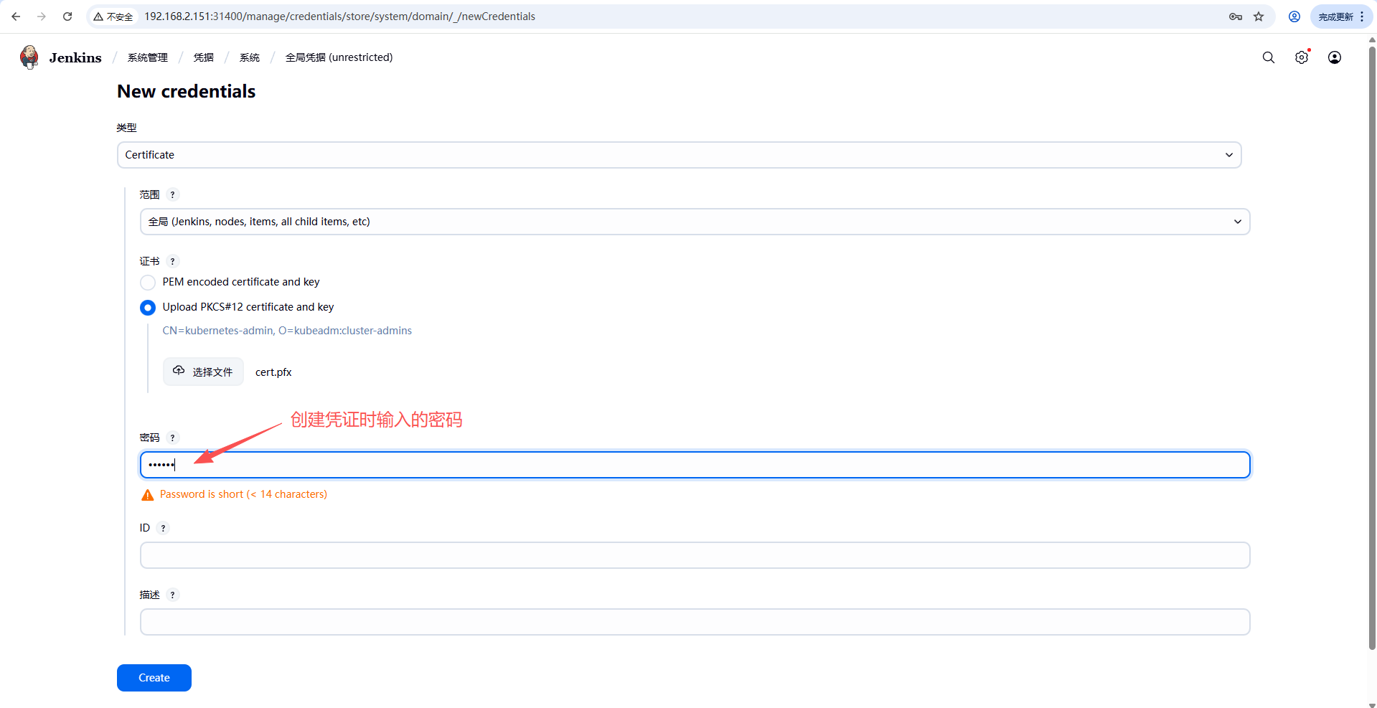Click into the 描述 description field
The width and height of the screenshot is (1377, 708).
(x=694, y=622)
